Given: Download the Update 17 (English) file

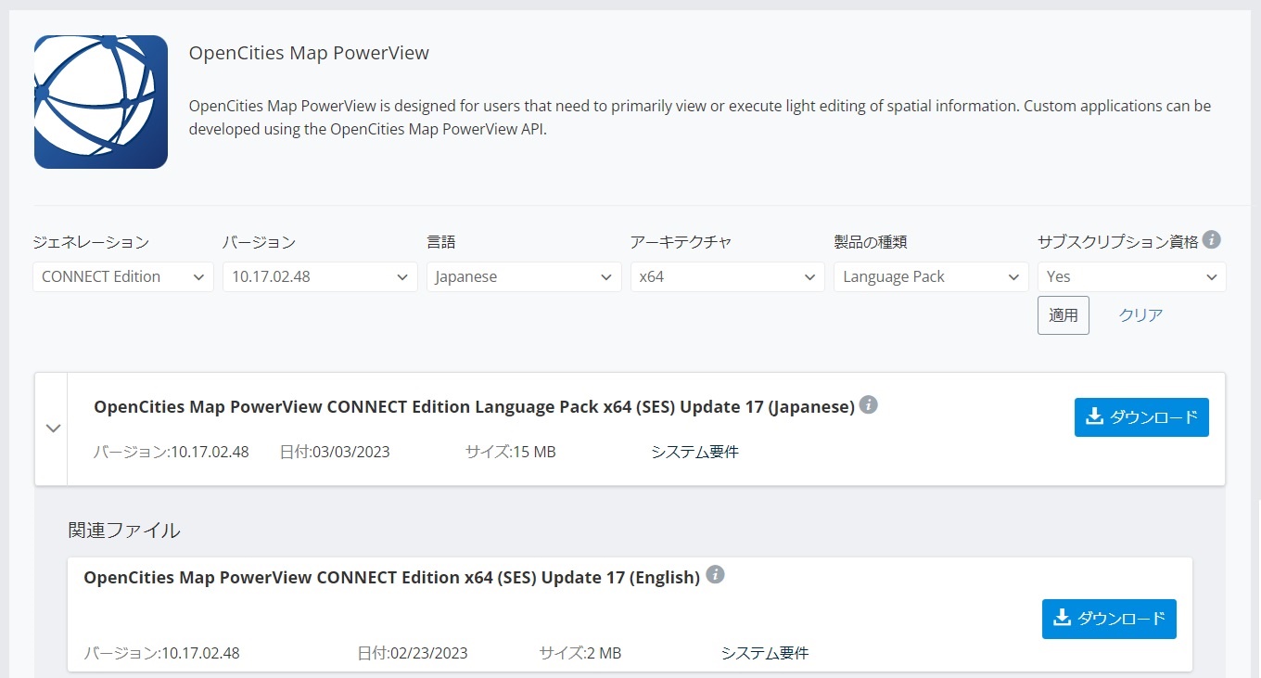Looking at the screenshot, I should tap(1109, 619).
